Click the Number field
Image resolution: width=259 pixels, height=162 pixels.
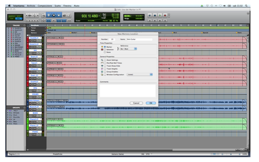pyautogui.click(x=112, y=39)
